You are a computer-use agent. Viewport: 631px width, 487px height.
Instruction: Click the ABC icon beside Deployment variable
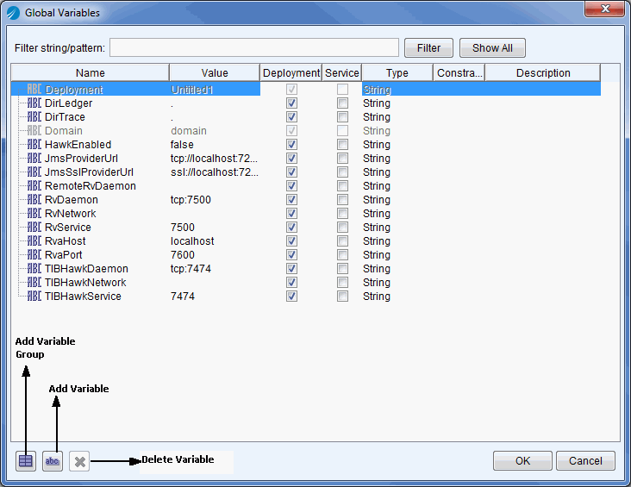pyautogui.click(x=34, y=90)
